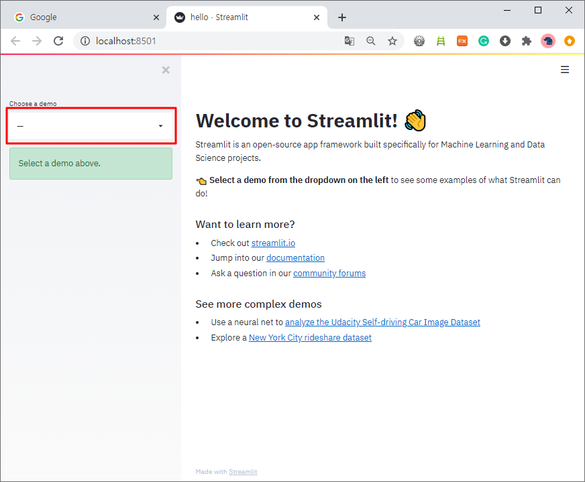Open the download arrow extension icon
This screenshot has width=585, height=482.
click(505, 41)
